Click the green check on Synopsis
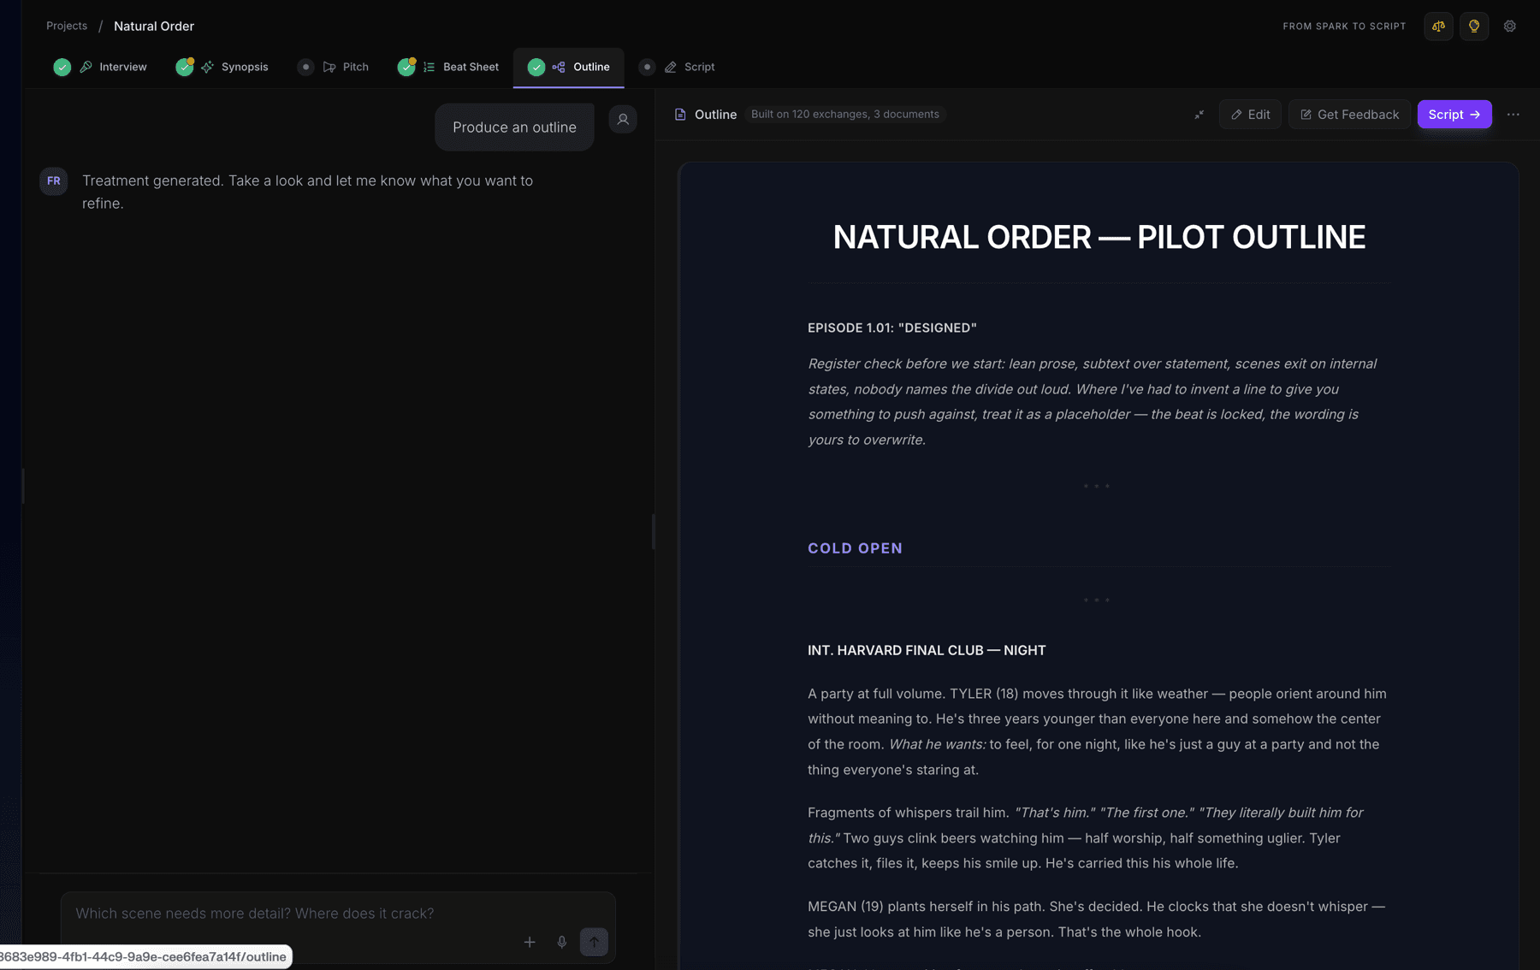The image size is (1540, 970). 184,67
